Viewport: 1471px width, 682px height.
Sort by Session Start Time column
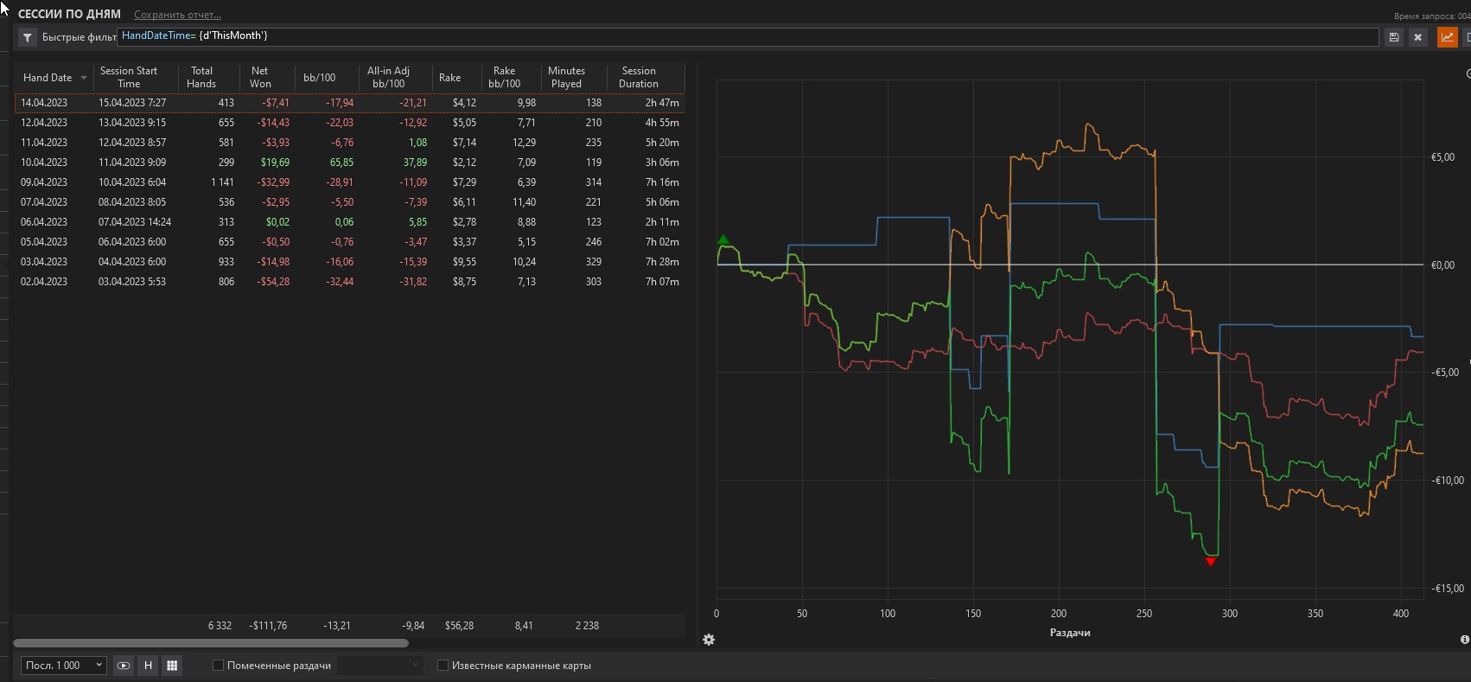[129, 77]
